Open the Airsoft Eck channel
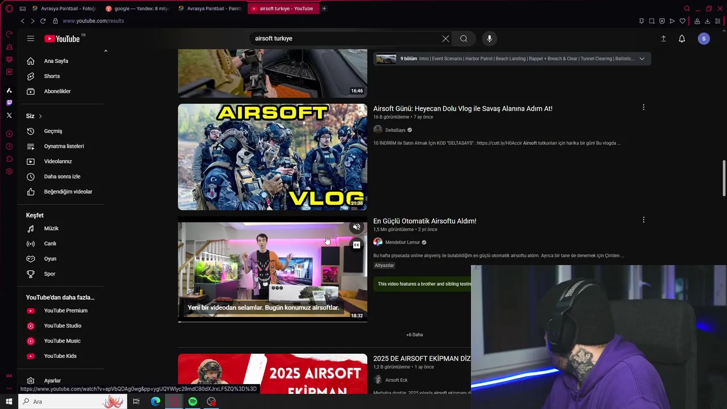 click(396, 380)
